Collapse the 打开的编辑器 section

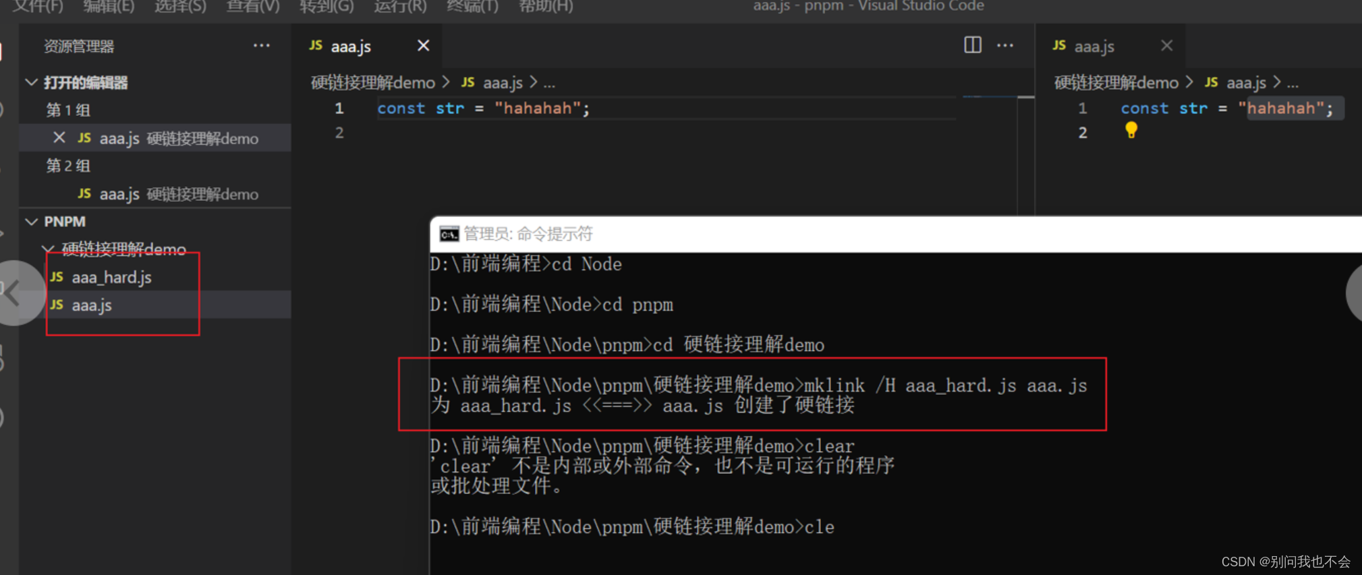point(31,82)
